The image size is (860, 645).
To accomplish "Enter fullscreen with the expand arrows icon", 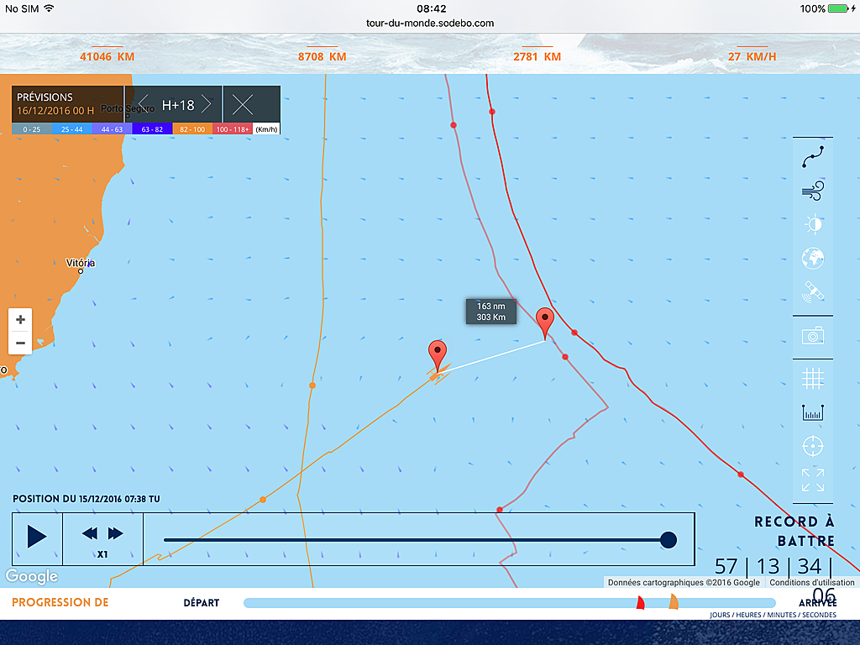I will 813,480.
